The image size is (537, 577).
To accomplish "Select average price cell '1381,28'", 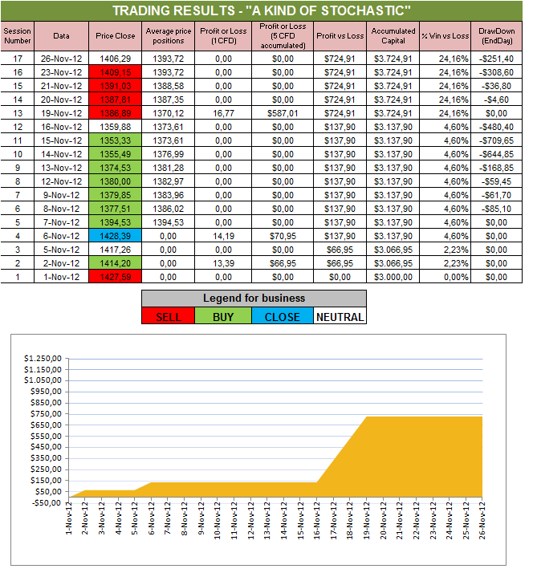I will click(x=169, y=168).
